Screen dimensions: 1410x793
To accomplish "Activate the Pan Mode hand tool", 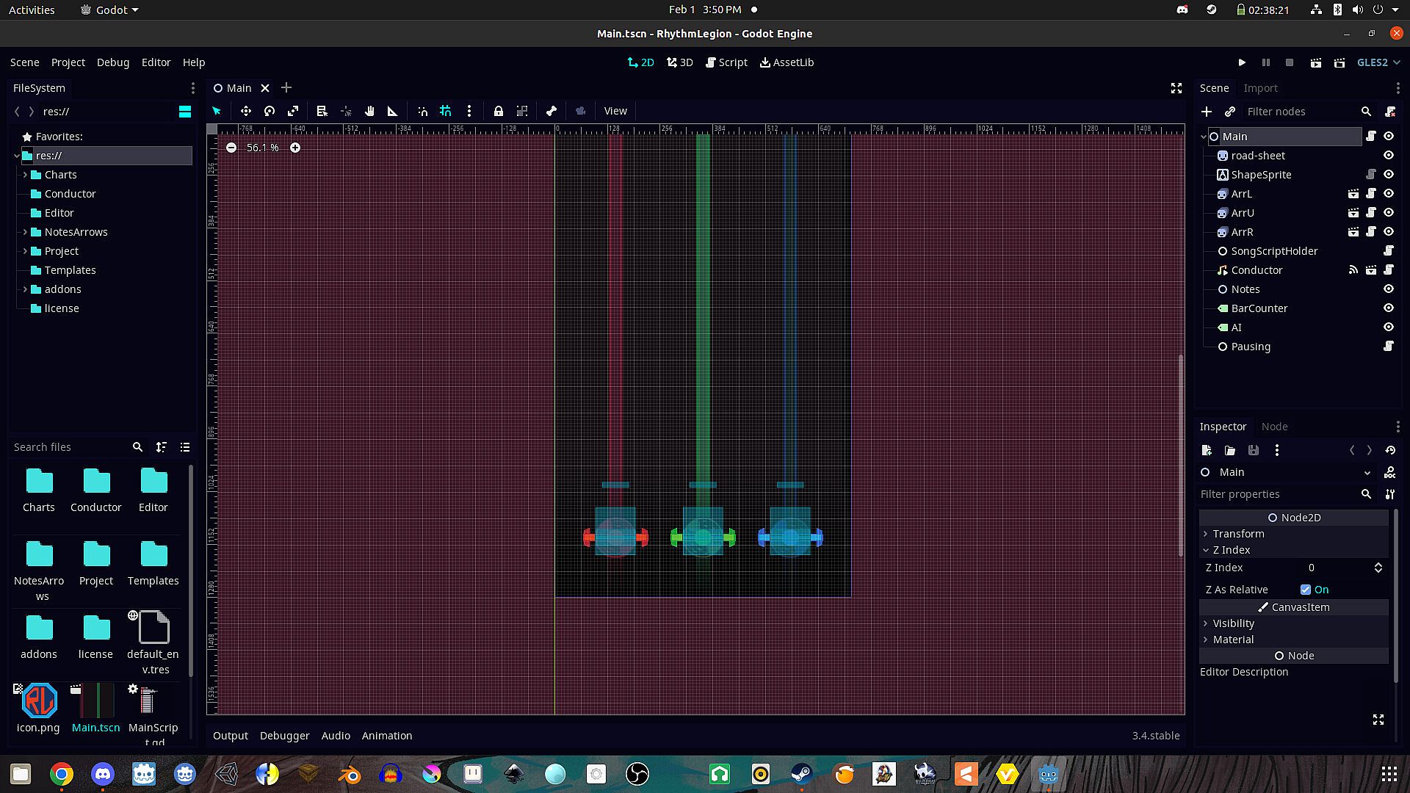I will [369, 111].
